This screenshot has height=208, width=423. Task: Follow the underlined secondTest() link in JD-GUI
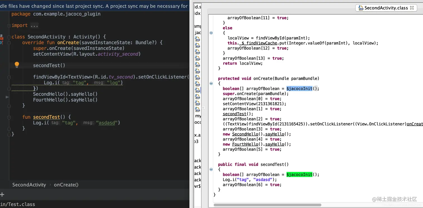click(x=234, y=114)
